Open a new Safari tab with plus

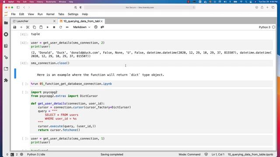(267, 7)
